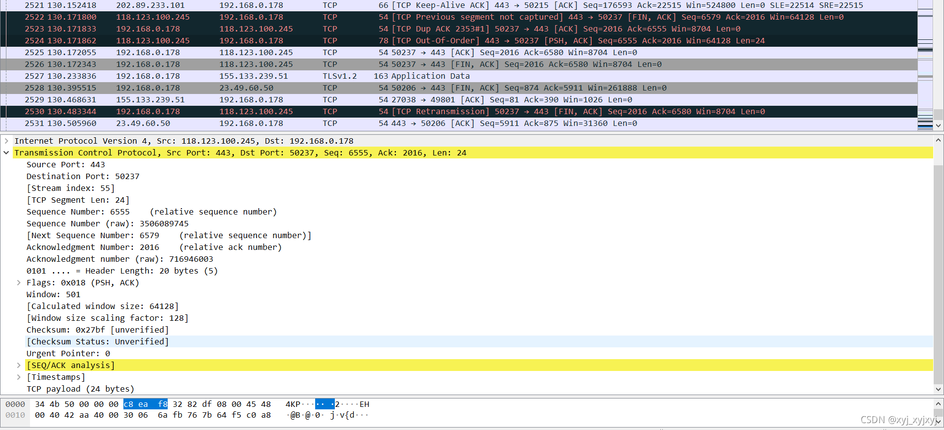Select packet 2522 Previous segment not captured
Image resolution: width=944 pixels, height=430 pixels.
click(459, 17)
